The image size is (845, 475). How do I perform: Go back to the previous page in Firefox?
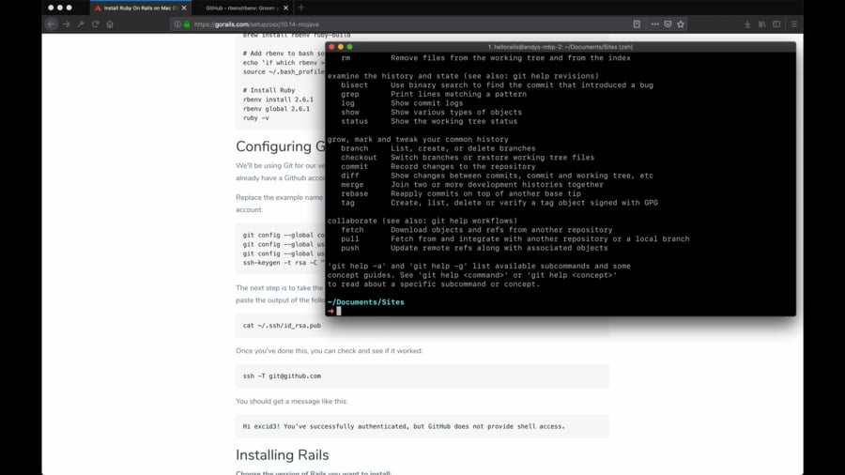pos(52,24)
